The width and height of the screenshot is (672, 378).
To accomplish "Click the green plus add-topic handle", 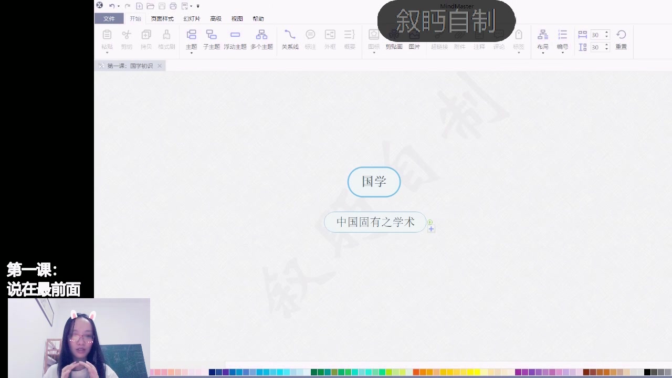I will click(x=430, y=222).
